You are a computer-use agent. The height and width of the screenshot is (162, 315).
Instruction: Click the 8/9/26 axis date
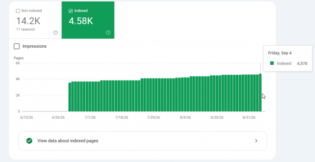click(185, 118)
